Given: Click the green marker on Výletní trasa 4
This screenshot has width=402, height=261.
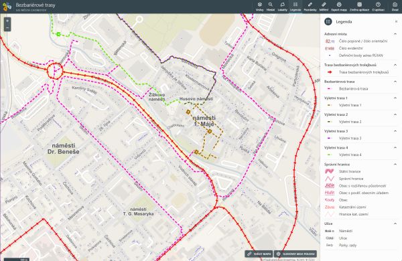Looking at the screenshot, I should [58, 34].
